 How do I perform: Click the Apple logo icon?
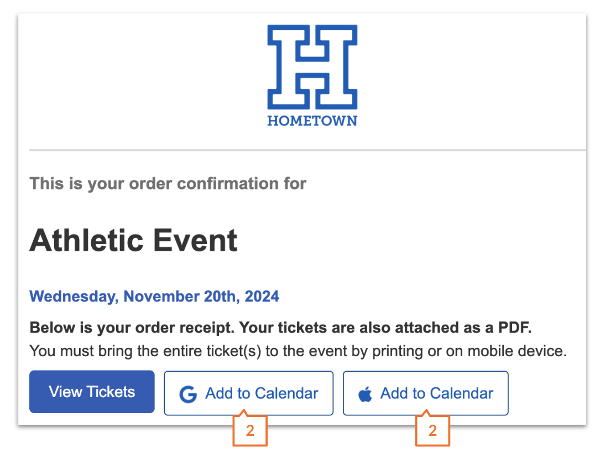click(365, 394)
